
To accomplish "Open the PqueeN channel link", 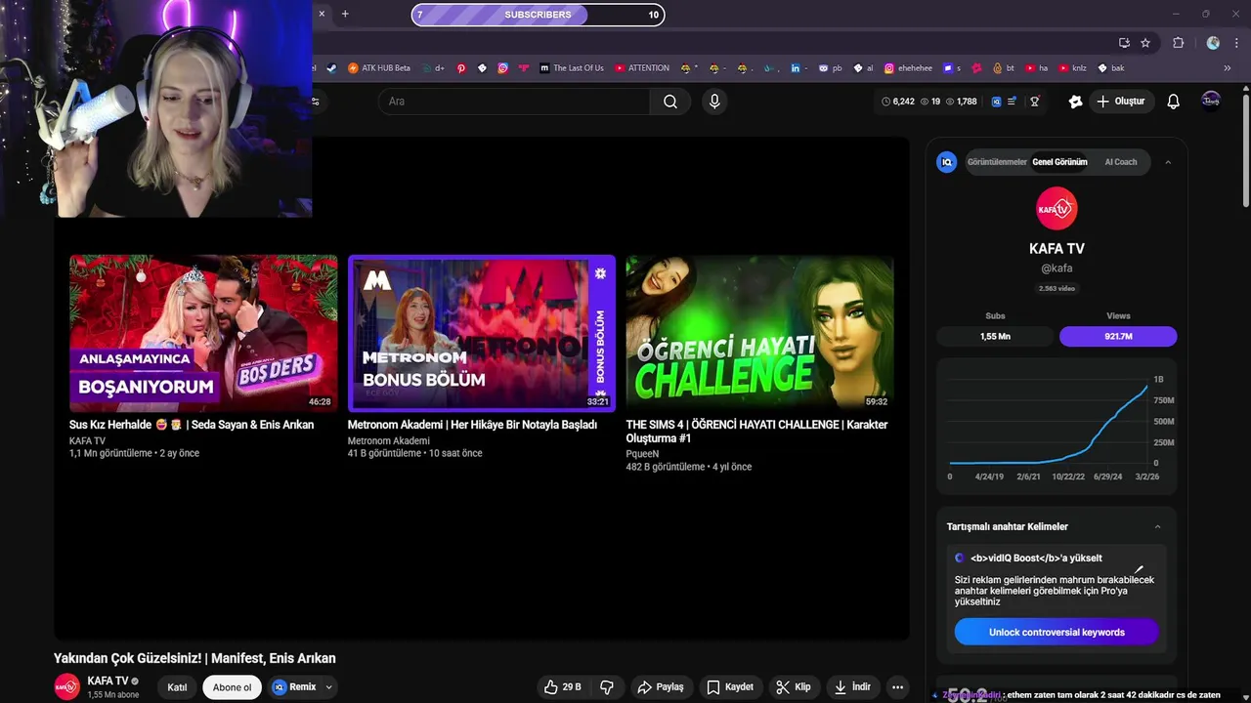I will point(642,454).
